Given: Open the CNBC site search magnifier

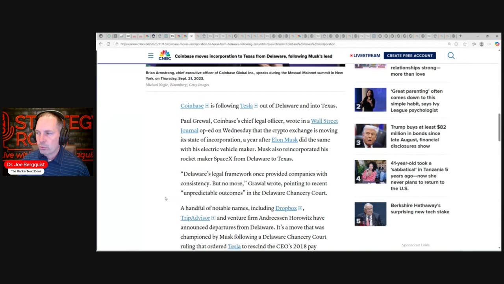Looking at the screenshot, I should (451, 56).
